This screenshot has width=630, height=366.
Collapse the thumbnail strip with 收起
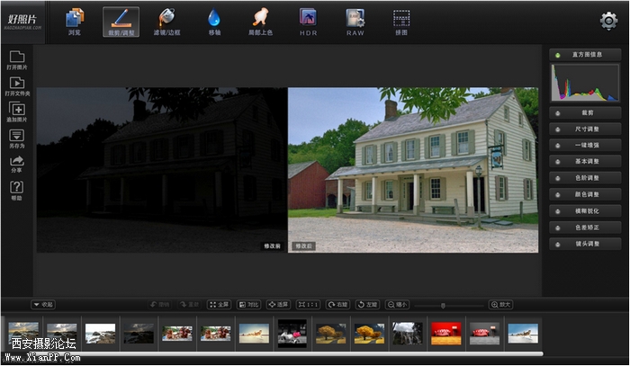click(43, 305)
